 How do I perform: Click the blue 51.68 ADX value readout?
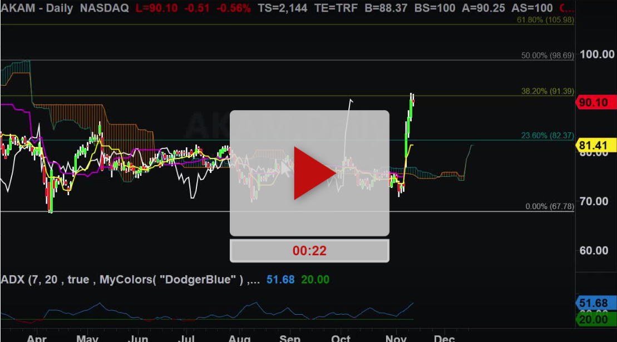coord(280,279)
